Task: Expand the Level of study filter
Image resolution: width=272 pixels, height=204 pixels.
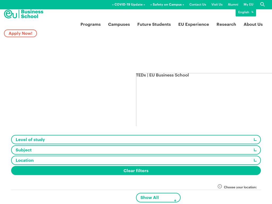Action: (136, 140)
